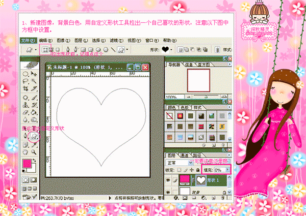Open the custom shape picker dropdown
This screenshot has height=216, width=306.
pos(171,50)
